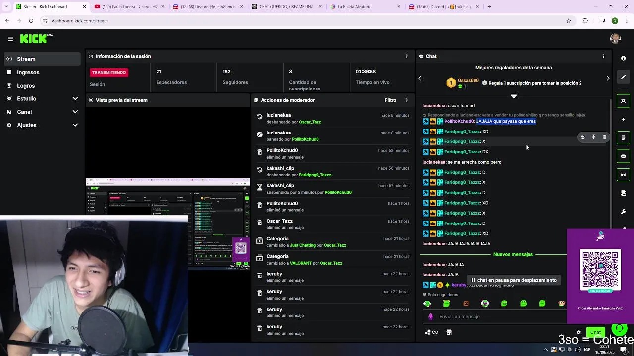Pin the highlighted chat message
Viewport: 634px width, 356px height.
(x=593, y=137)
